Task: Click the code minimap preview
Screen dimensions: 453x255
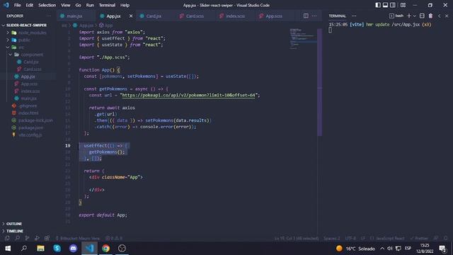Action: [x=303, y=39]
